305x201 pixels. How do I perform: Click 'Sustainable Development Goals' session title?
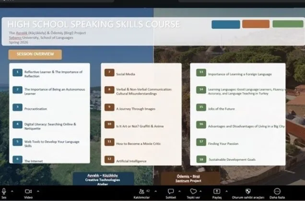[232, 159]
